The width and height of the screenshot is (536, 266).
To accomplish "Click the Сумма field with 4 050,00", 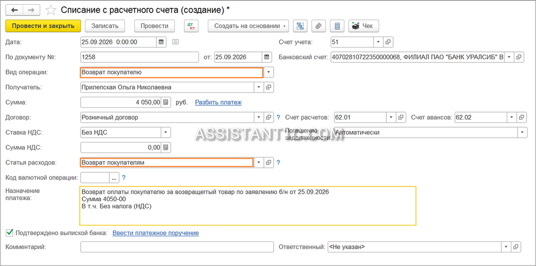I will pos(121,102).
